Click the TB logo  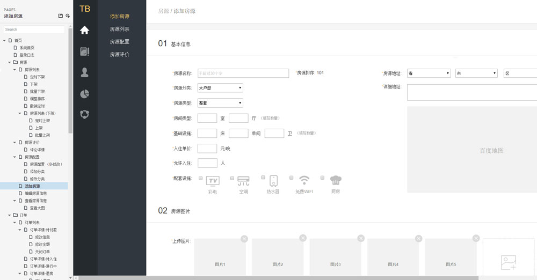pyautogui.click(x=85, y=9)
